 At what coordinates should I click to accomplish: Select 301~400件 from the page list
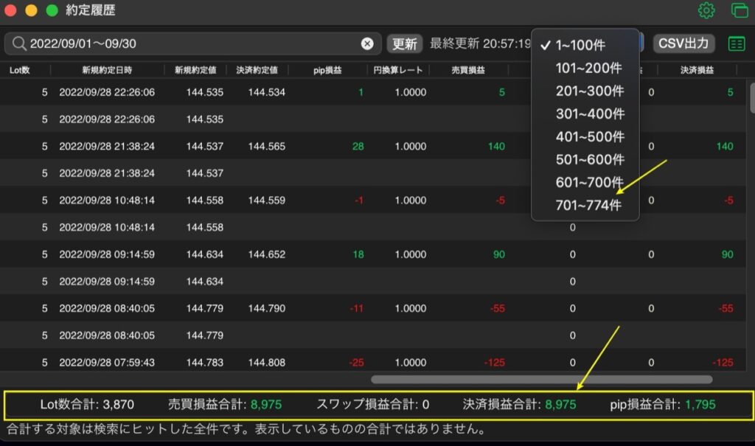click(585, 114)
